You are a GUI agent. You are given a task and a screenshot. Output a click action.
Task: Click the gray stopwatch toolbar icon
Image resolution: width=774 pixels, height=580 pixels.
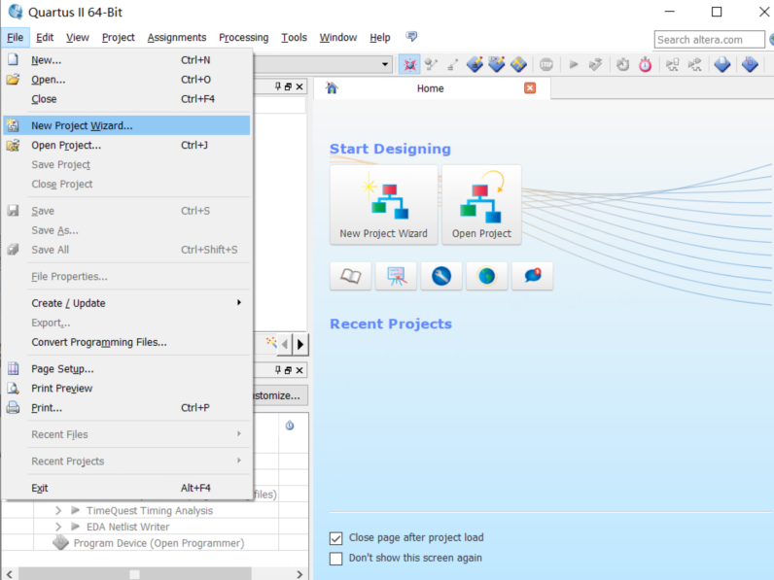622,65
